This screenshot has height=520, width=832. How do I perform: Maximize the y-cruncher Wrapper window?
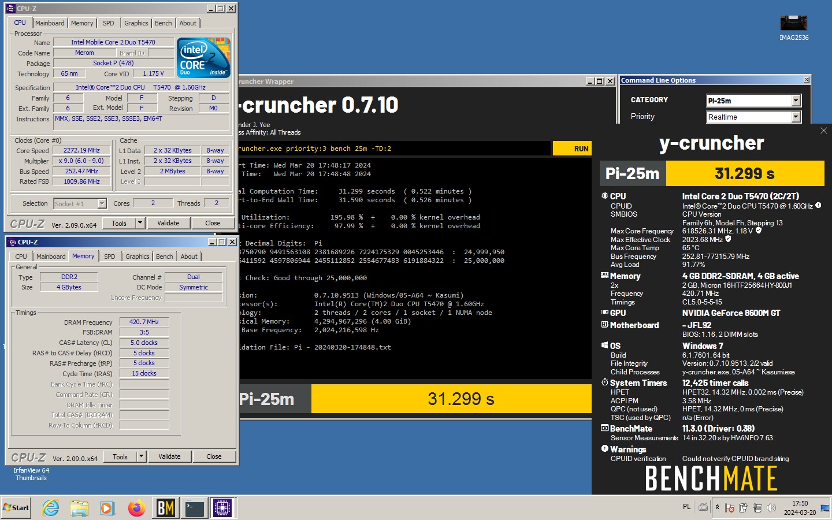pos(599,81)
